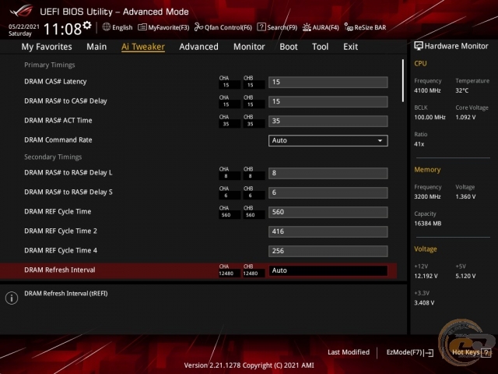Image resolution: width=498 pixels, height=374 pixels.
Task: Click Memory Capacity 16384 MB value
Action: pyautogui.click(x=427, y=224)
